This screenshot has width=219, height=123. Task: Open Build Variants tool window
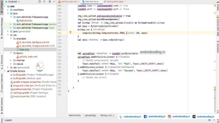point(2,106)
